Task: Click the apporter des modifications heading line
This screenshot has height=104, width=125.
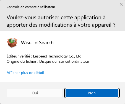Action: (61, 25)
